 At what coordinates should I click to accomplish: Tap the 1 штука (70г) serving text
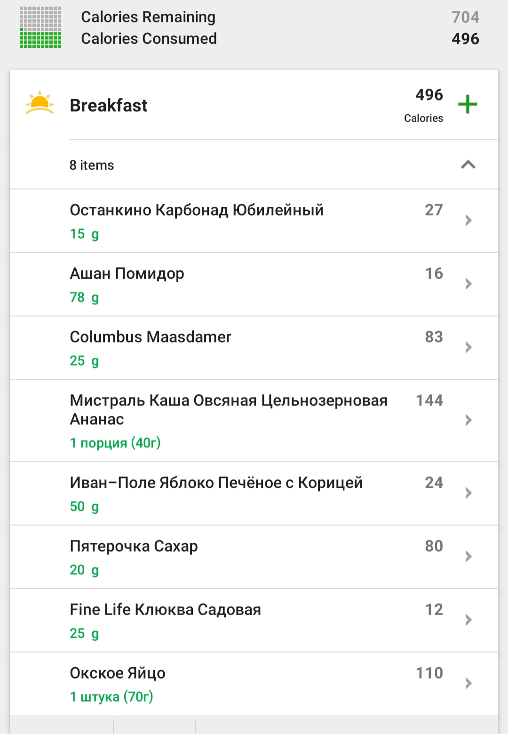(x=111, y=697)
